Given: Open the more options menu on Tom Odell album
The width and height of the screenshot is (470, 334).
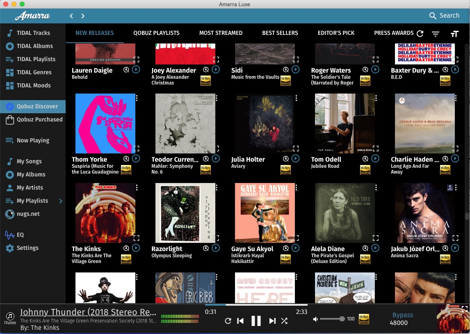Looking at the screenshot, I should [376, 98].
